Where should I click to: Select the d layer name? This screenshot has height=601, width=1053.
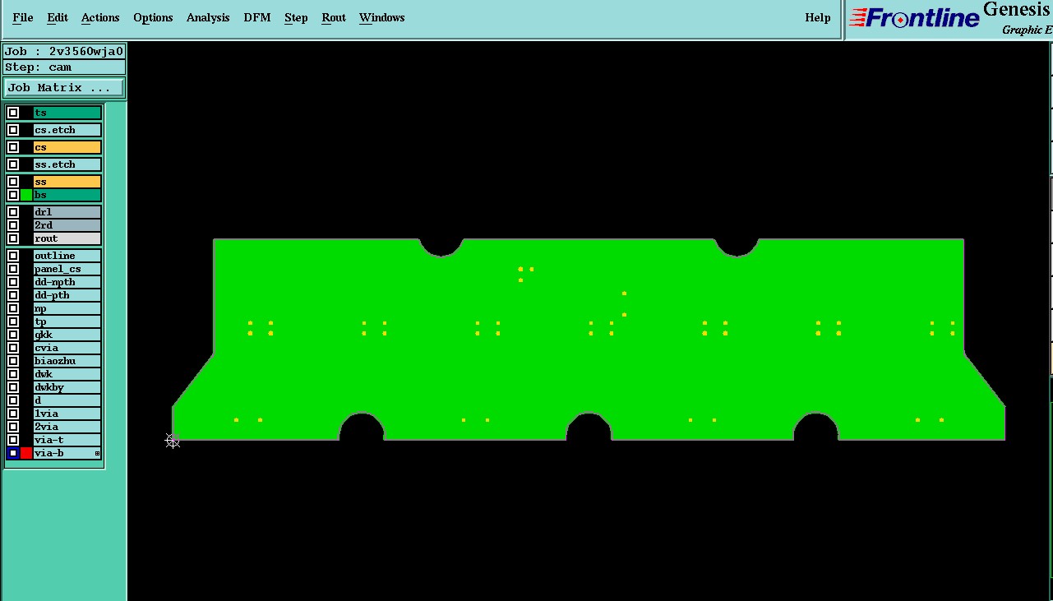67,400
